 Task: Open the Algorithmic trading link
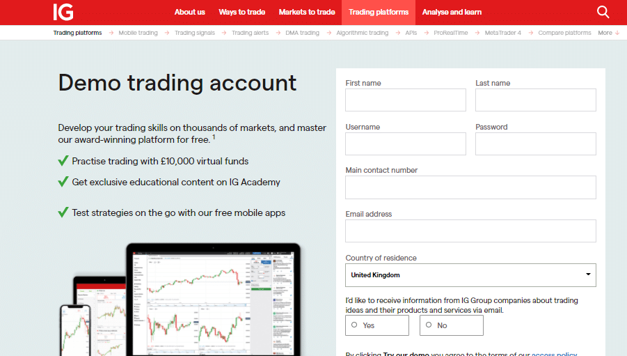click(x=363, y=33)
